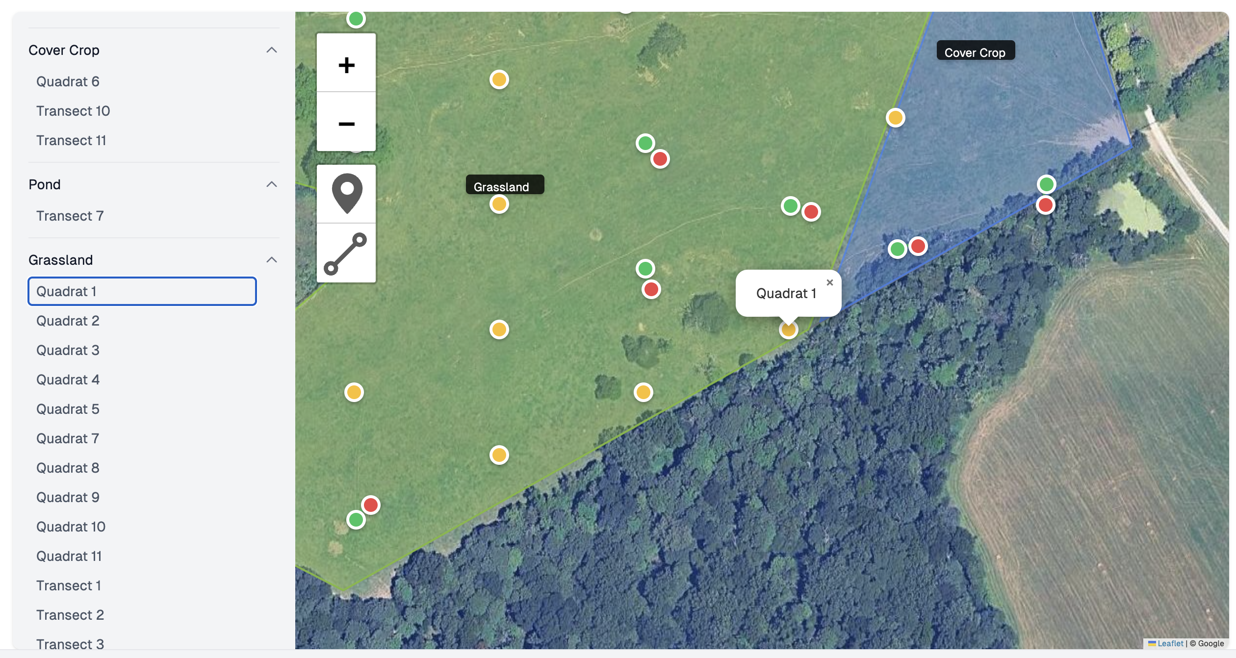Select the line measure tool
This screenshot has height=658, width=1236.
point(346,253)
